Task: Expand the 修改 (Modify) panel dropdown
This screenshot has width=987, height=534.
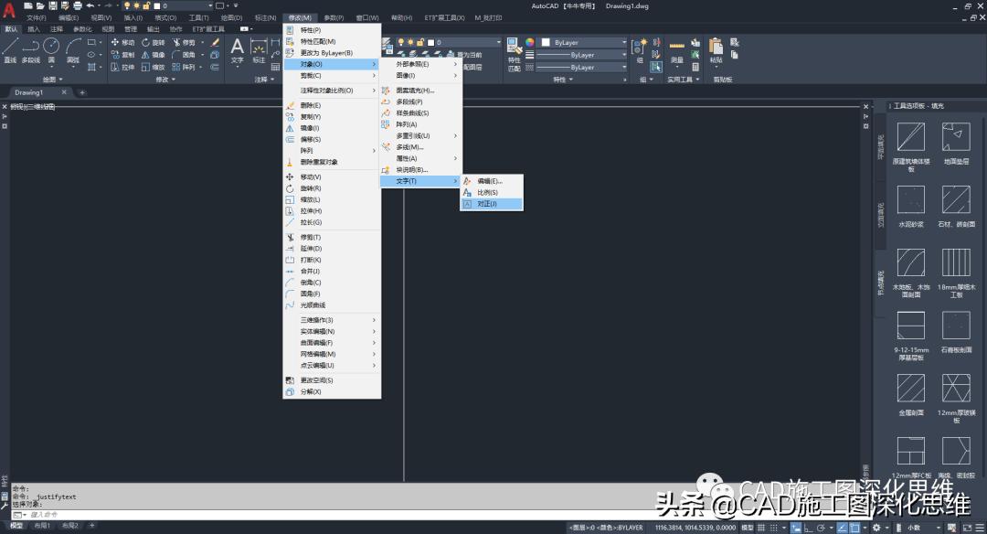Action: pyautogui.click(x=165, y=80)
